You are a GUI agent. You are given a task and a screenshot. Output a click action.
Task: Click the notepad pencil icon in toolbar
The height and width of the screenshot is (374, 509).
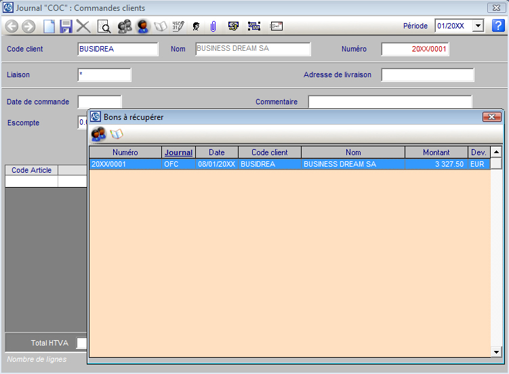point(178,26)
